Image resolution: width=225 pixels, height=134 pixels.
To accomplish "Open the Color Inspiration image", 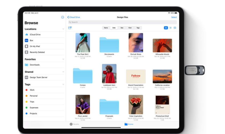I will click(136, 105).
